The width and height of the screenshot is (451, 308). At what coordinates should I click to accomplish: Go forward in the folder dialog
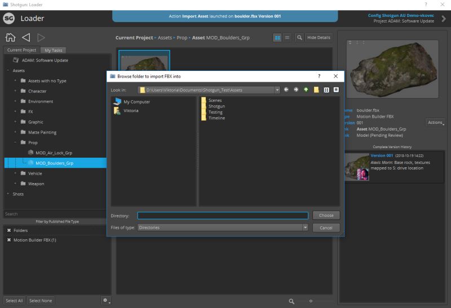[296, 90]
